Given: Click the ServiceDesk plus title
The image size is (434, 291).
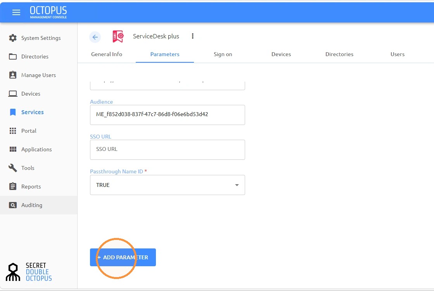Looking at the screenshot, I should pyautogui.click(x=156, y=36).
